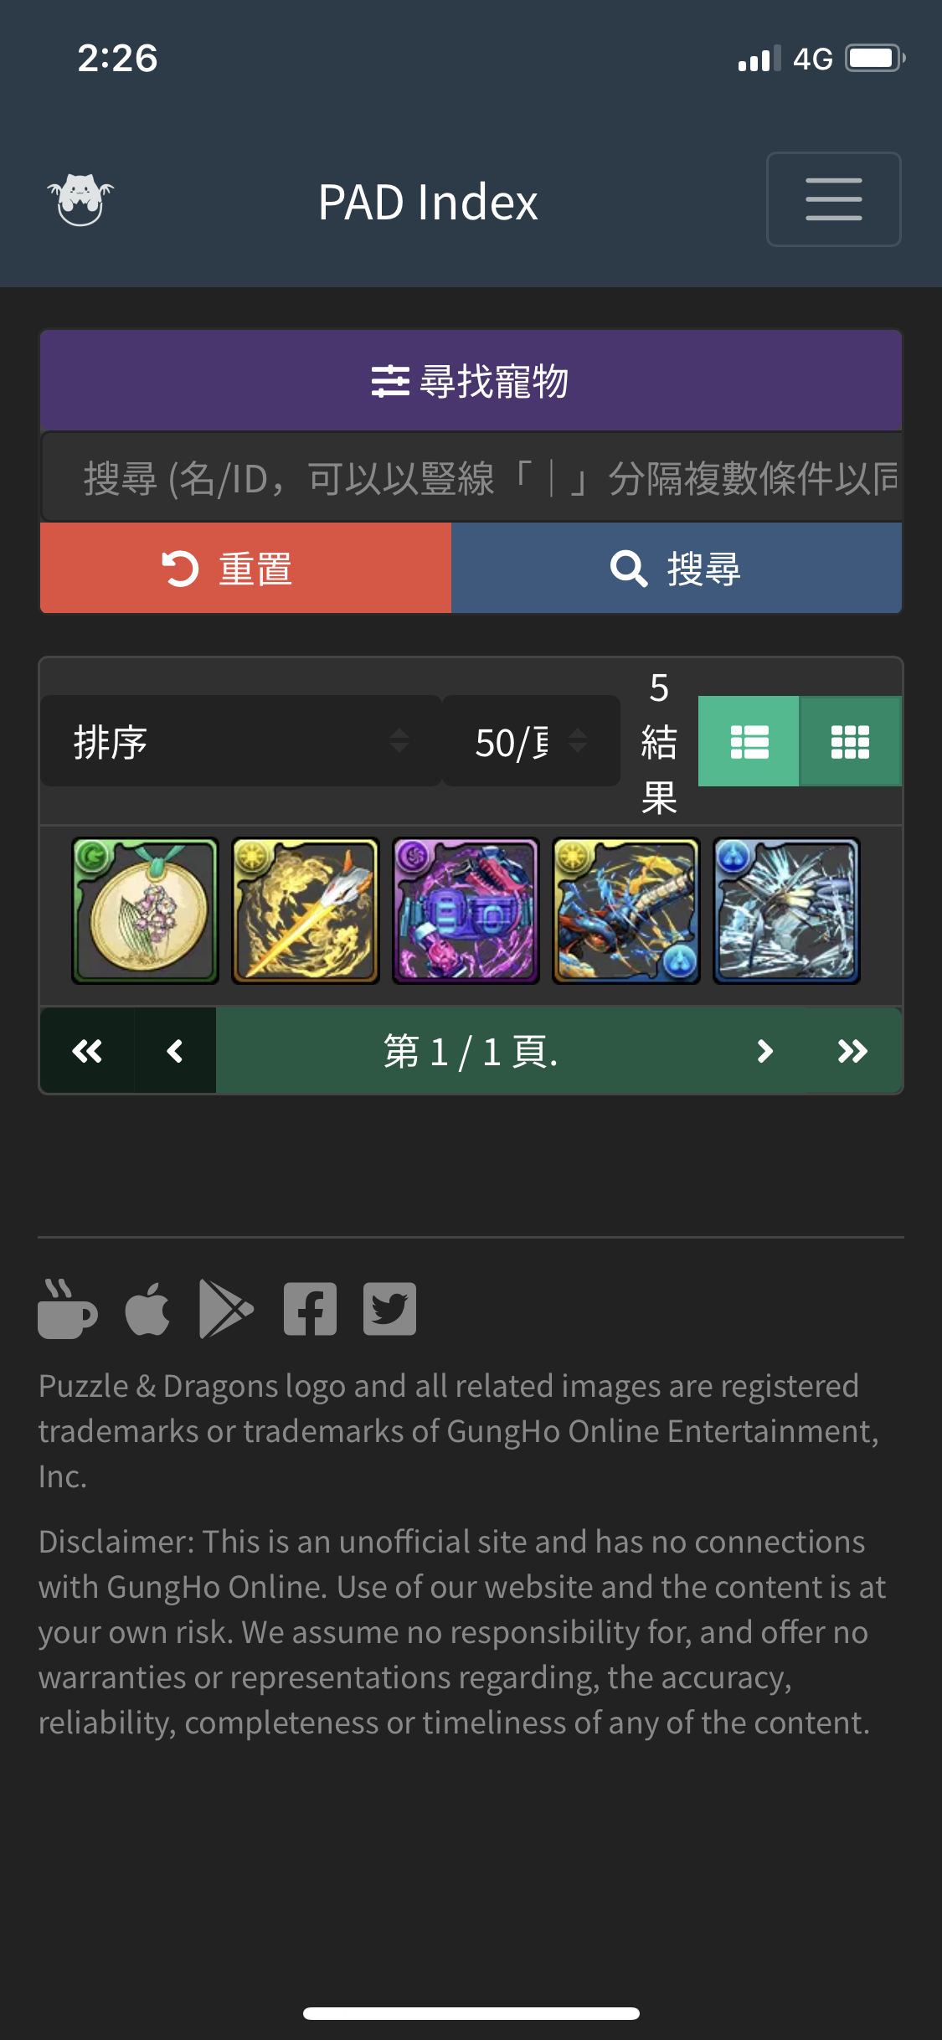Open the 50 per page dropdown
This screenshot has height=2040, width=942.
[x=531, y=741]
